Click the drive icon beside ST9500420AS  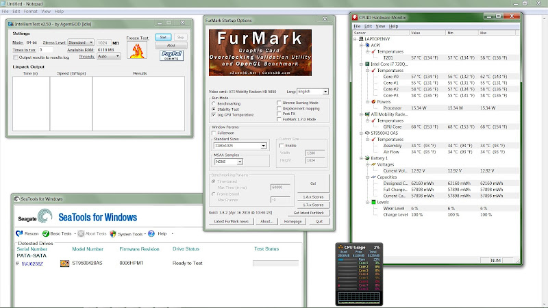64,264
